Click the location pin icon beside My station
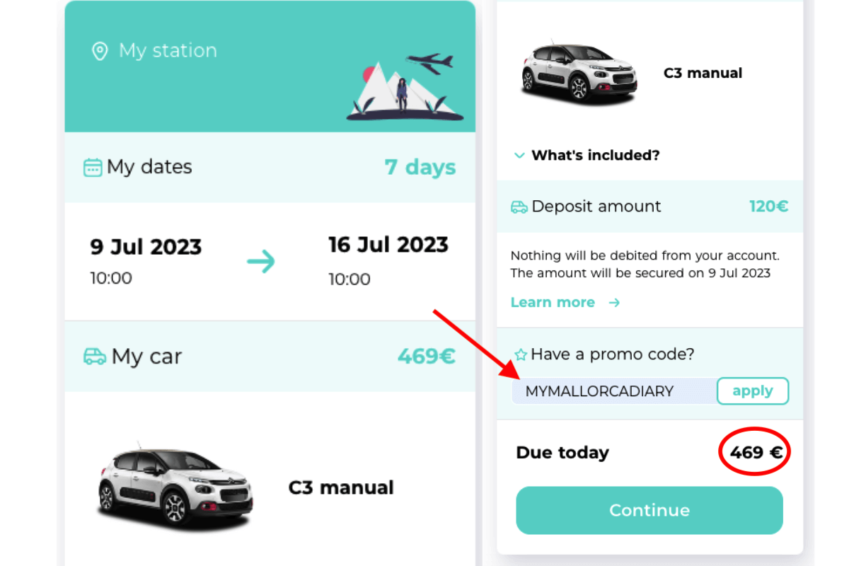This screenshot has height=566, width=849. tap(100, 51)
